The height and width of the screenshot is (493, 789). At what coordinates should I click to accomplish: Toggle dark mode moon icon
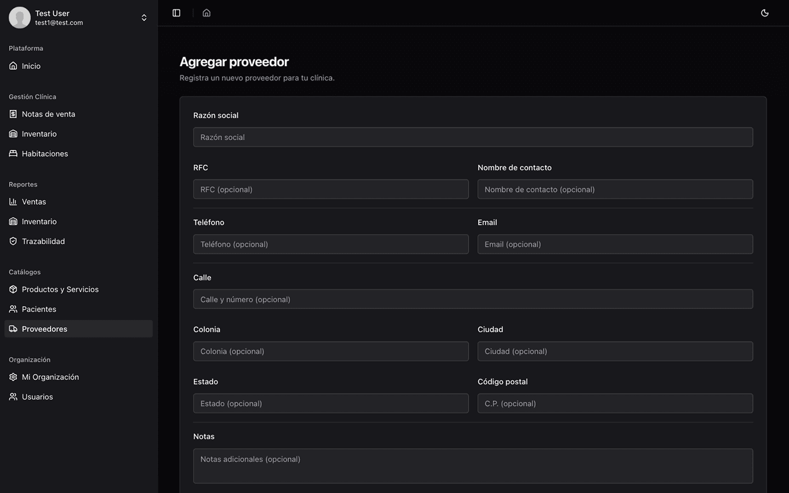(x=765, y=13)
